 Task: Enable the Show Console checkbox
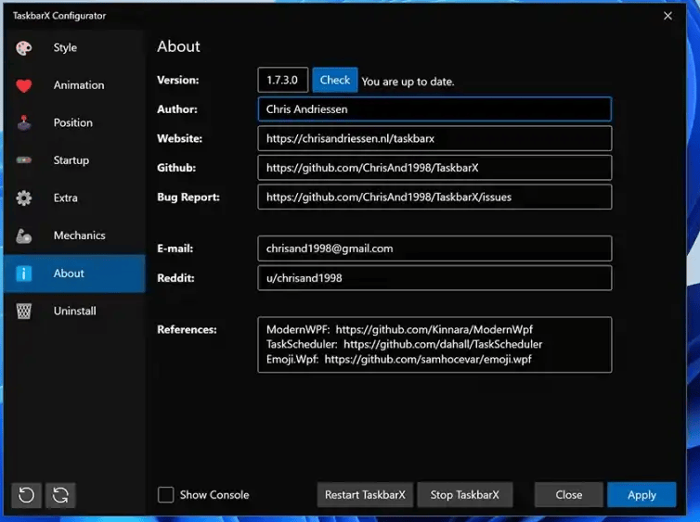click(165, 495)
